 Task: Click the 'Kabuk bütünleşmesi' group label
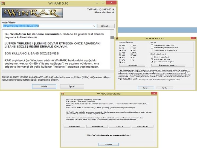(158, 54)
